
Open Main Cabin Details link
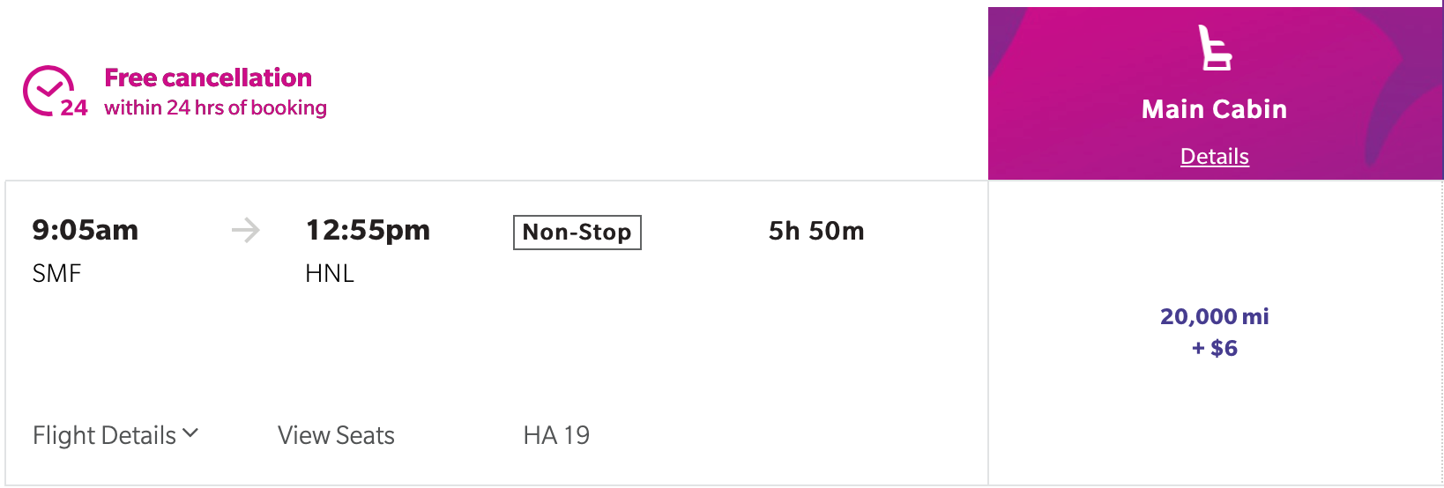[1214, 156]
